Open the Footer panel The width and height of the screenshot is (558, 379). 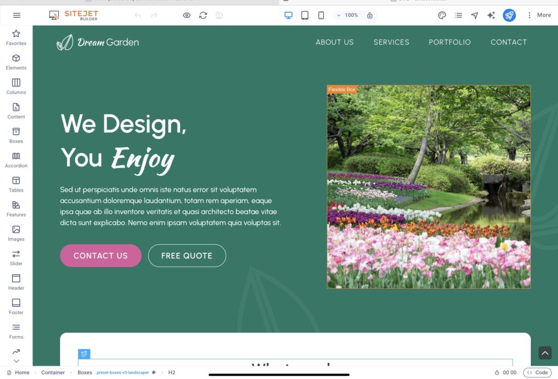click(16, 307)
